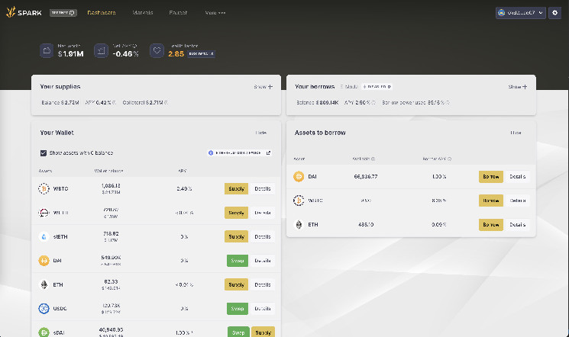This screenshot has width=569, height=337.
Task: Click the WBTC token icon in wallet
Action: click(x=44, y=188)
